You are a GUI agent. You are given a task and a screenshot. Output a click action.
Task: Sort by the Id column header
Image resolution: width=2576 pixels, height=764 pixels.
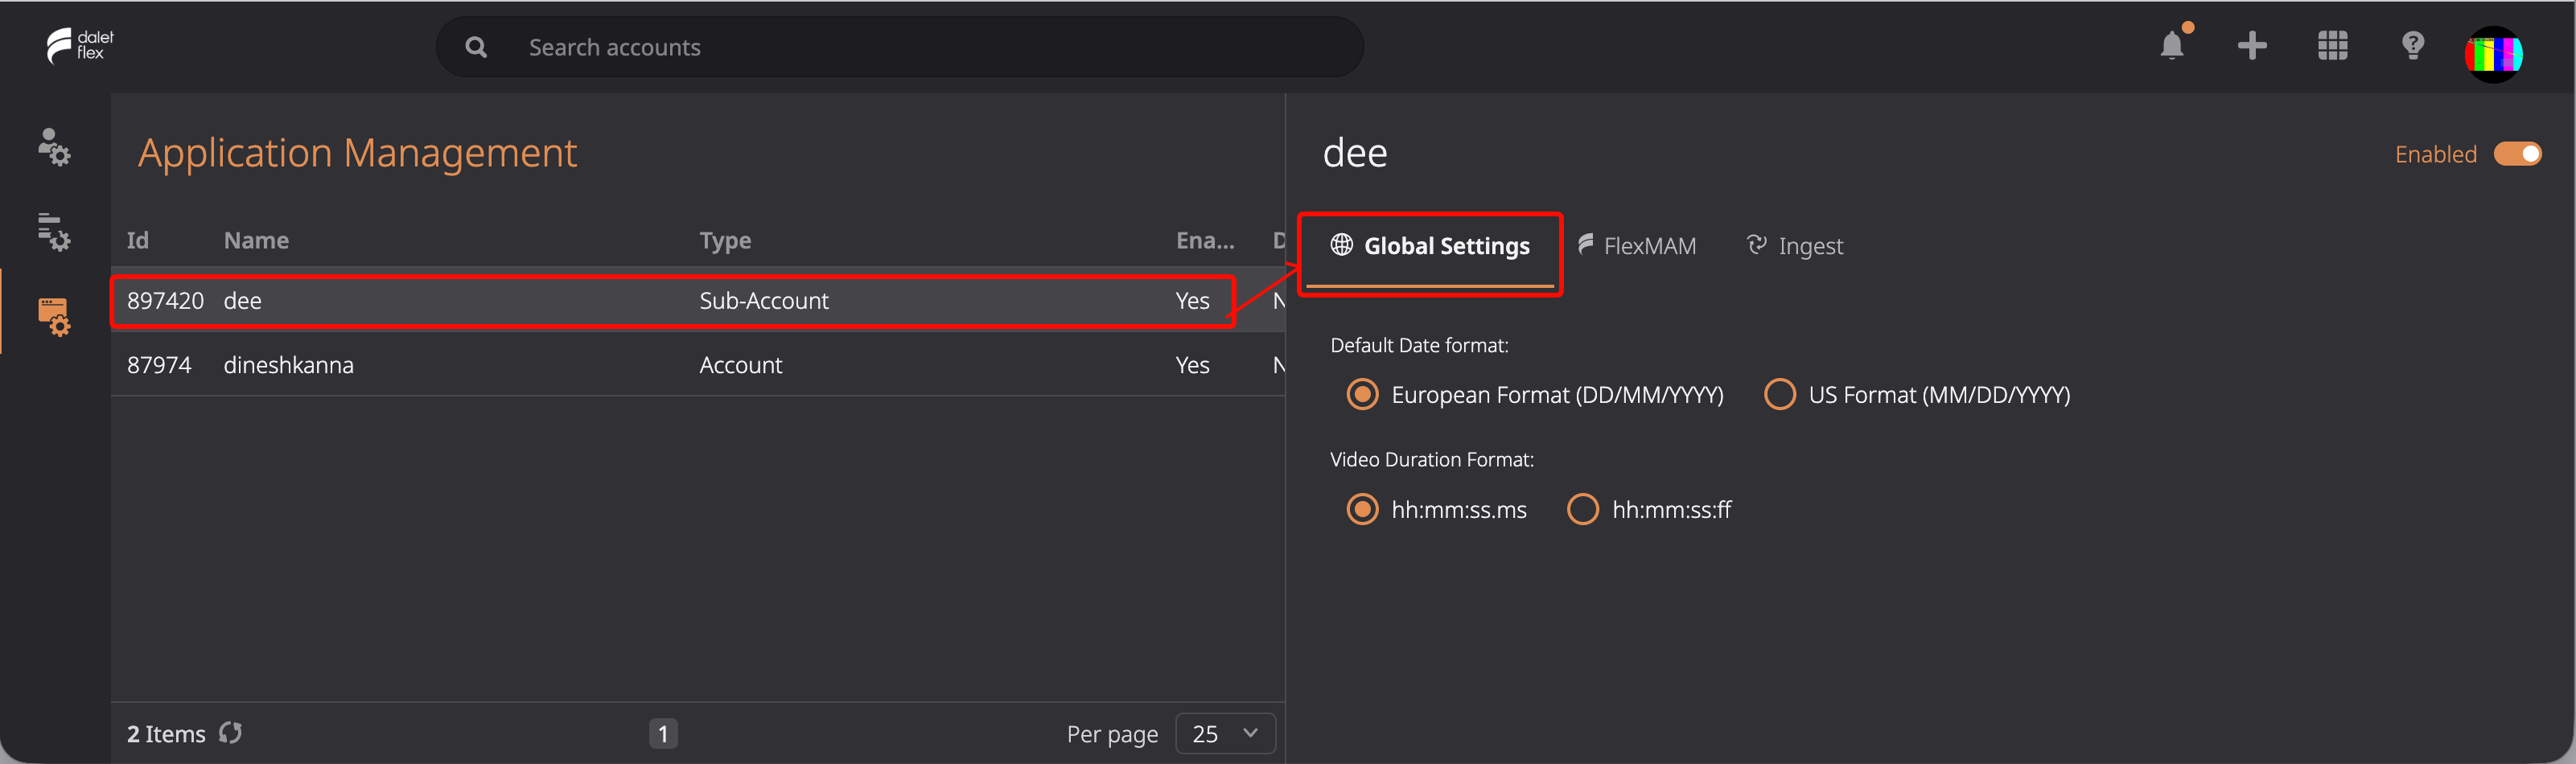[138, 240]
